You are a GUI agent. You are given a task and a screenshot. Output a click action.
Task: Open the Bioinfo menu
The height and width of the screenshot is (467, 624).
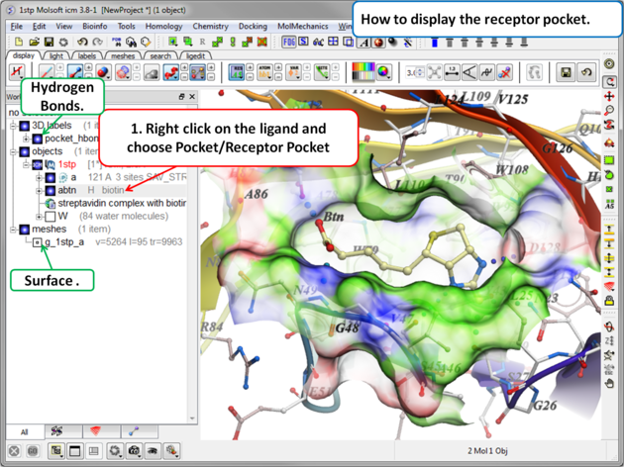[95, 27]
